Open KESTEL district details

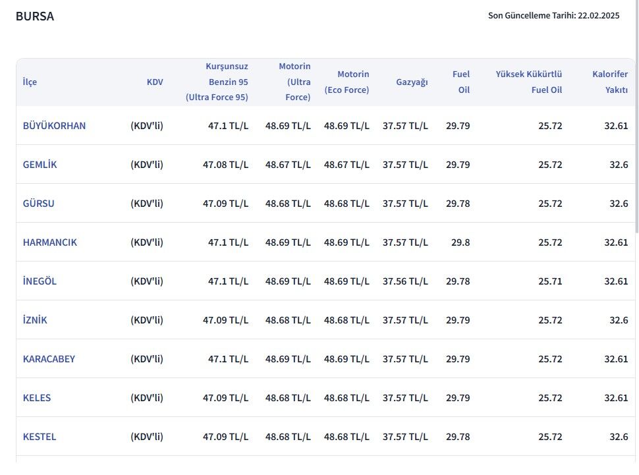point(40,436)
